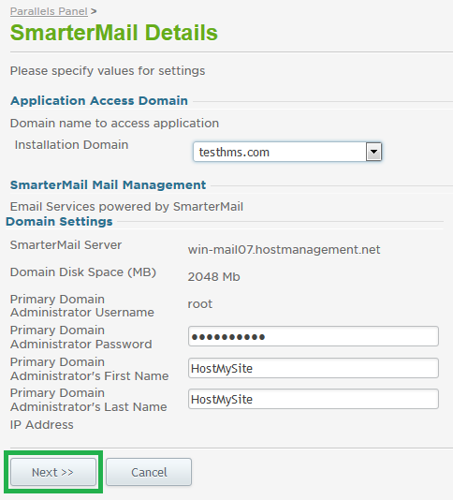
Task: Click the root administrator username value
Action: tap(200, 304)
